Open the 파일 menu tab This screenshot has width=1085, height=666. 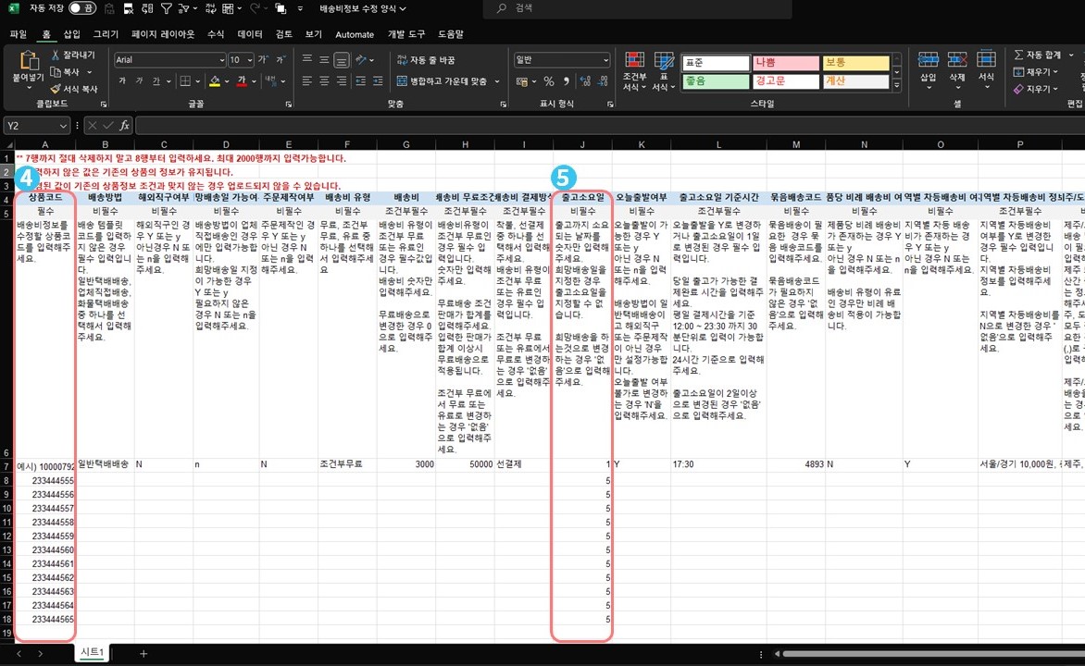coord(18,34)
